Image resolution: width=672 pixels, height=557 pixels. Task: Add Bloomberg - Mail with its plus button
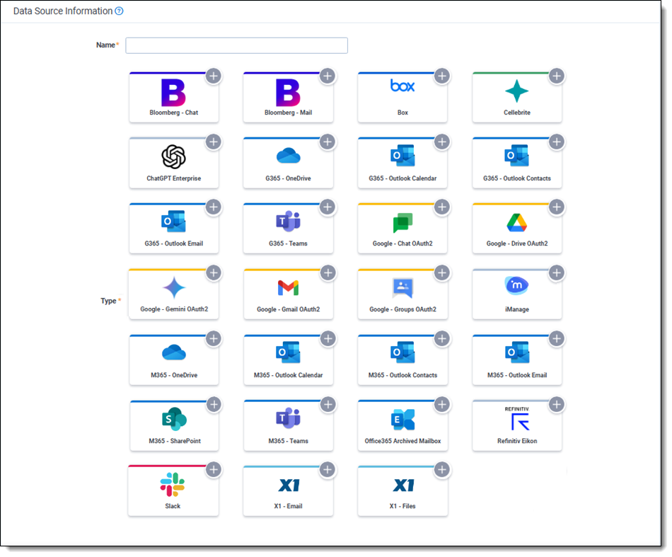(x=328, y=76)
